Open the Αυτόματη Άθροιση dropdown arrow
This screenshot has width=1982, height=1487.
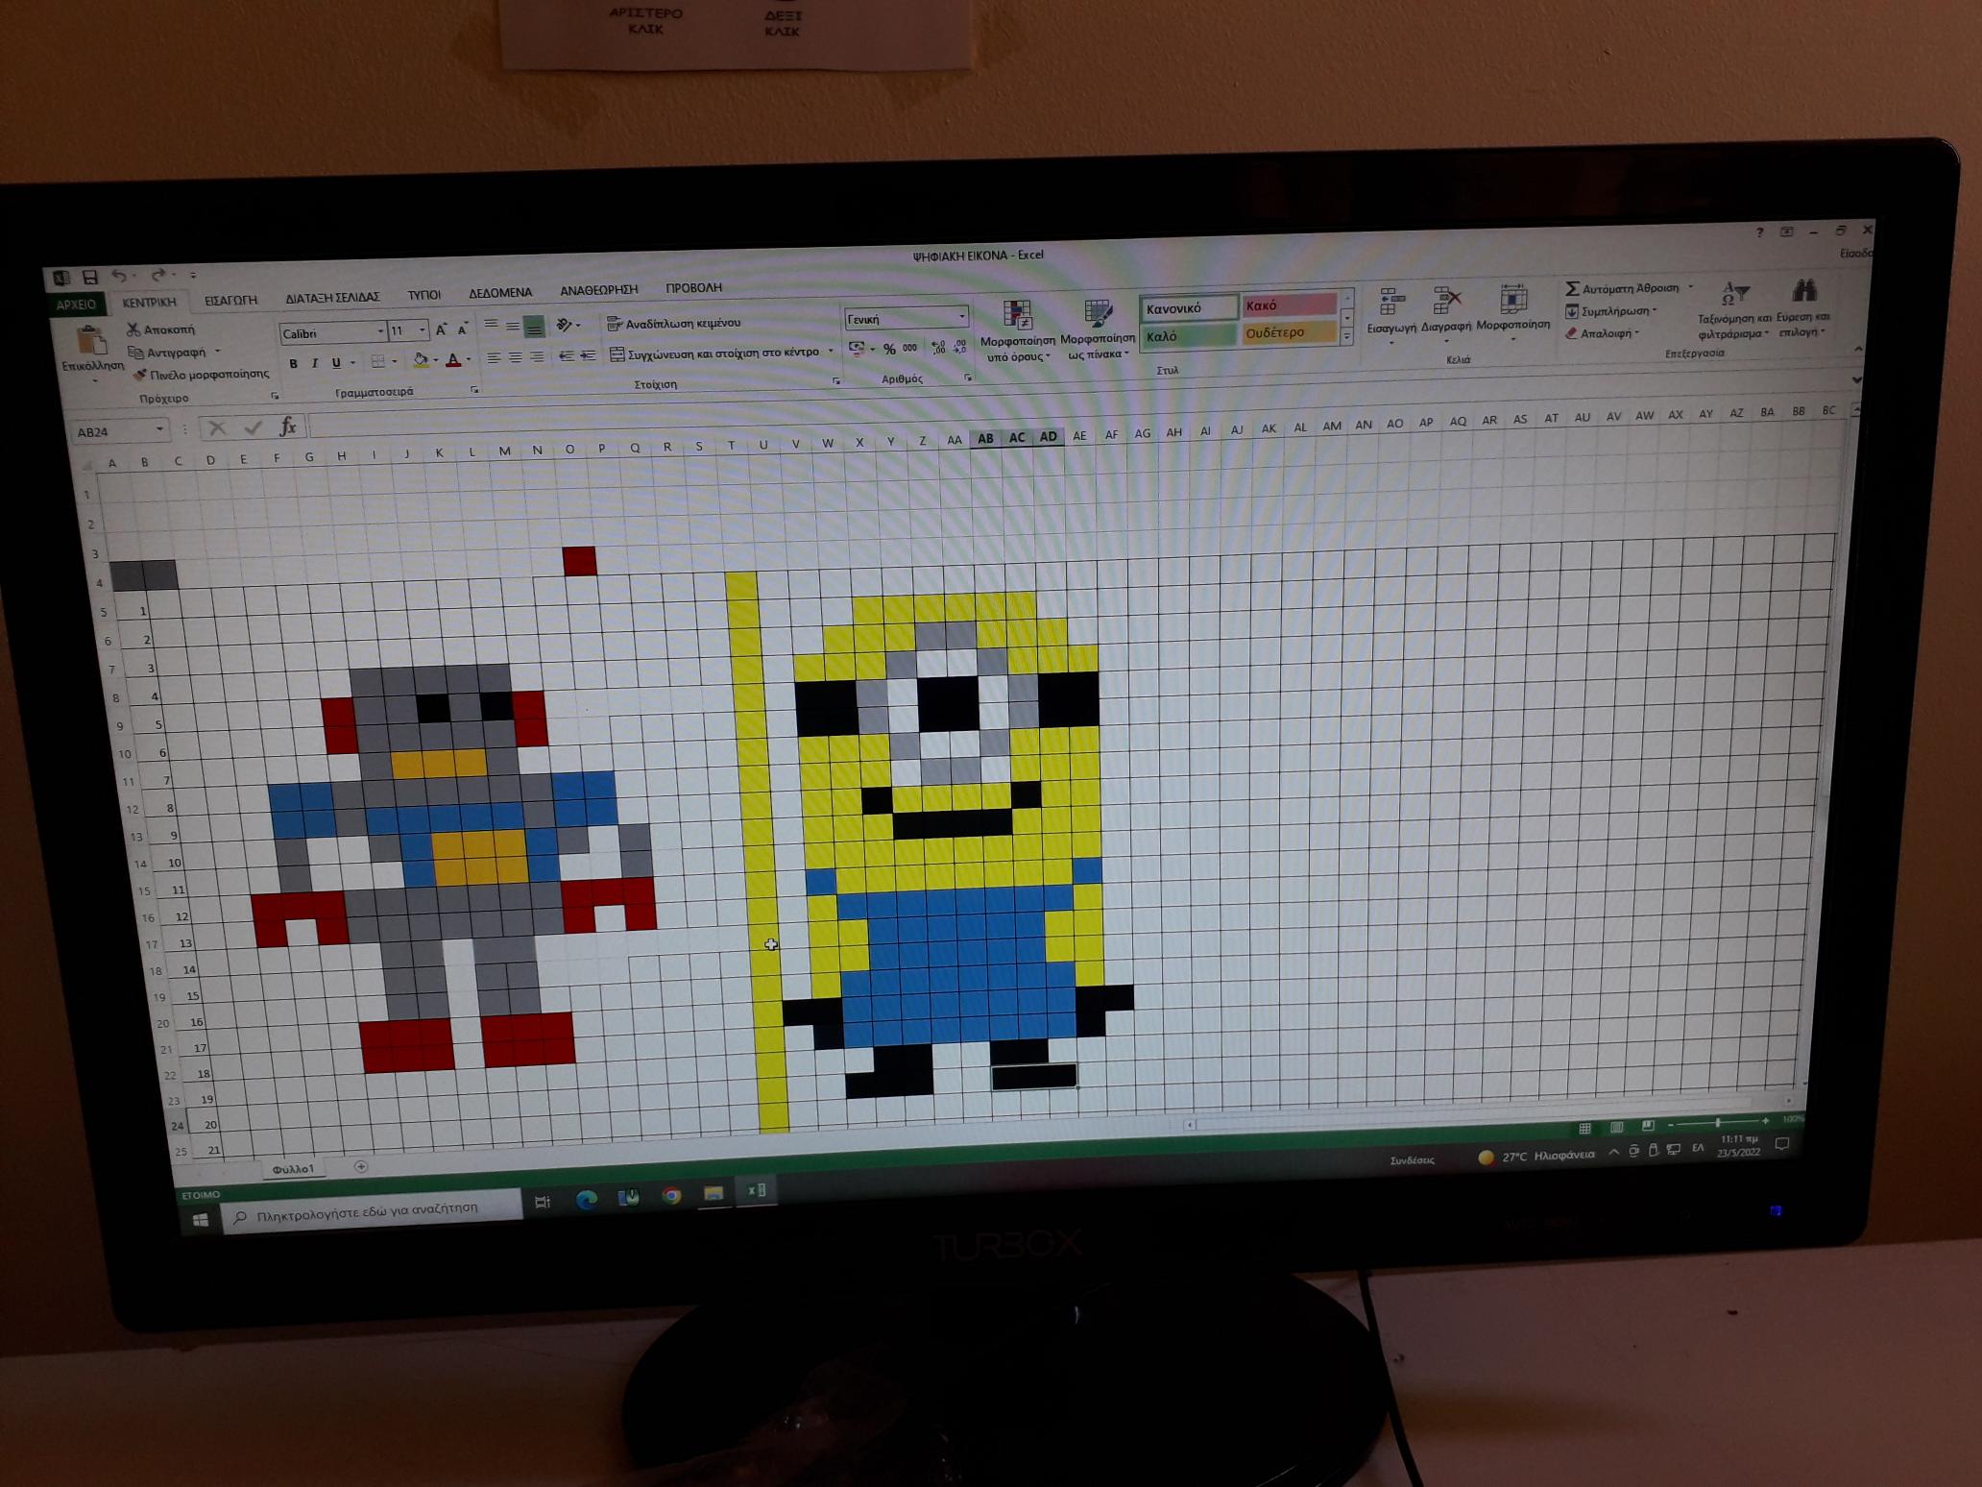click(1690, 286)
